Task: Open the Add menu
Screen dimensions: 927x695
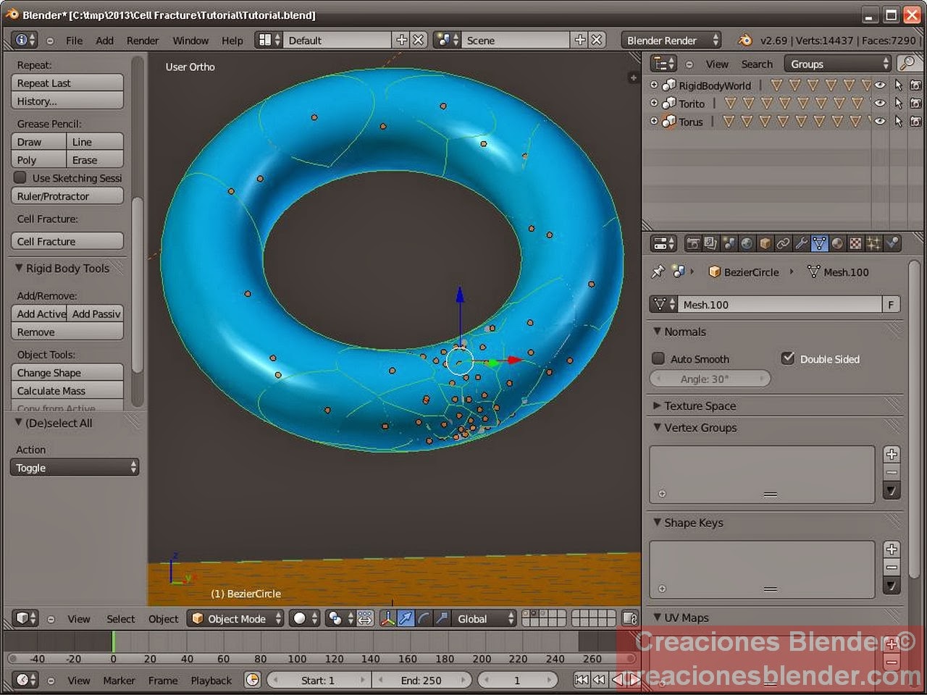Action: click(104, 40)
